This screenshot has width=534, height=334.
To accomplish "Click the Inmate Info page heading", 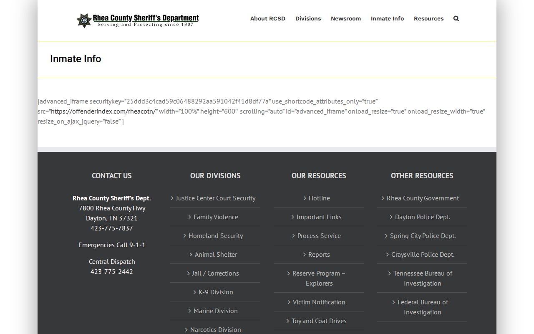I will (x=76, y=59).
